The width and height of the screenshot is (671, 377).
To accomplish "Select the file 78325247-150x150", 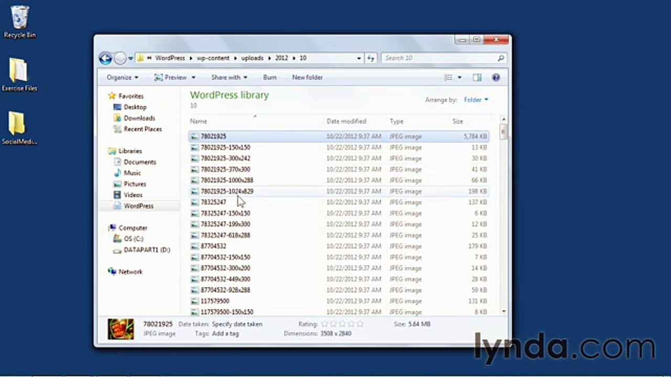I will 339,214.
